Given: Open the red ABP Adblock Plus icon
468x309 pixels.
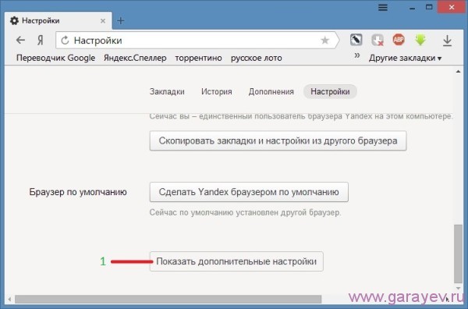Looking at the screenshot, I should [399, 40].
